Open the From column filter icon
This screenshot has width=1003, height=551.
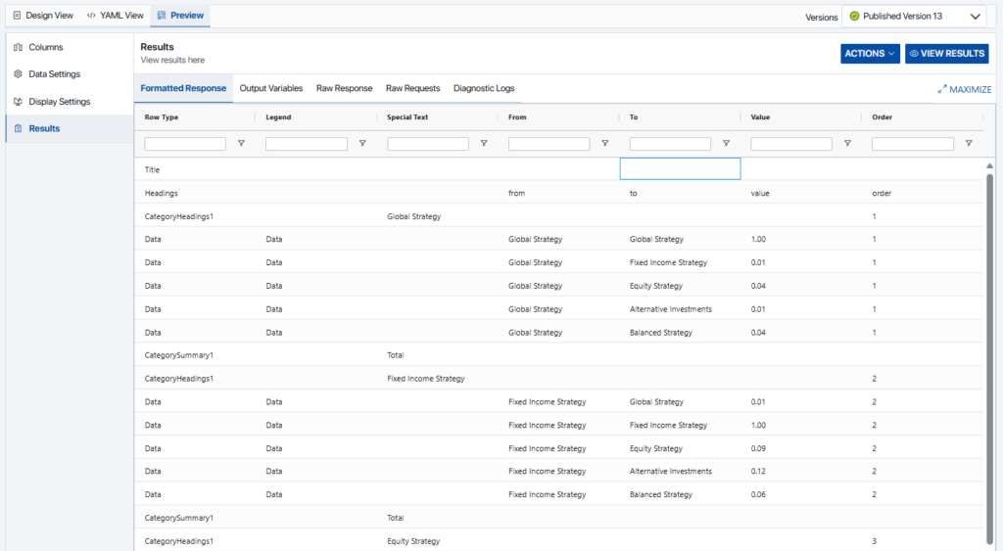[x=605, y=143]
